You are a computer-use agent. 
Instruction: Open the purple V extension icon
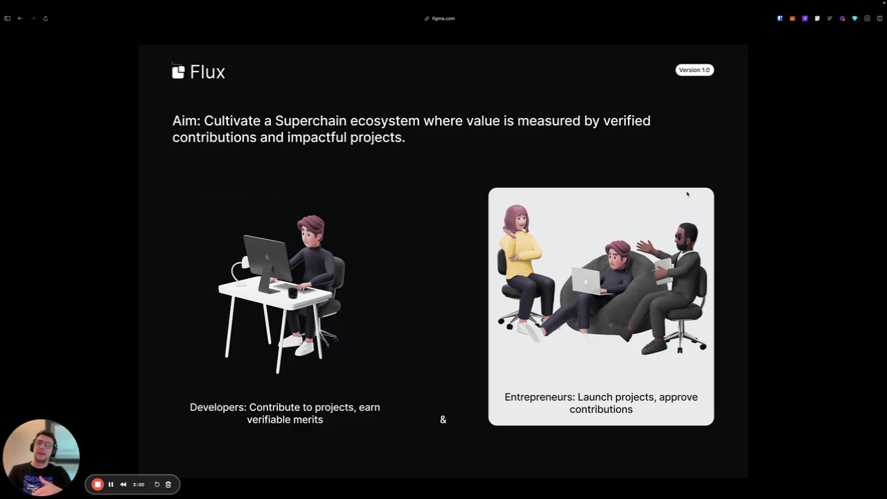click(x=805, y=19)
